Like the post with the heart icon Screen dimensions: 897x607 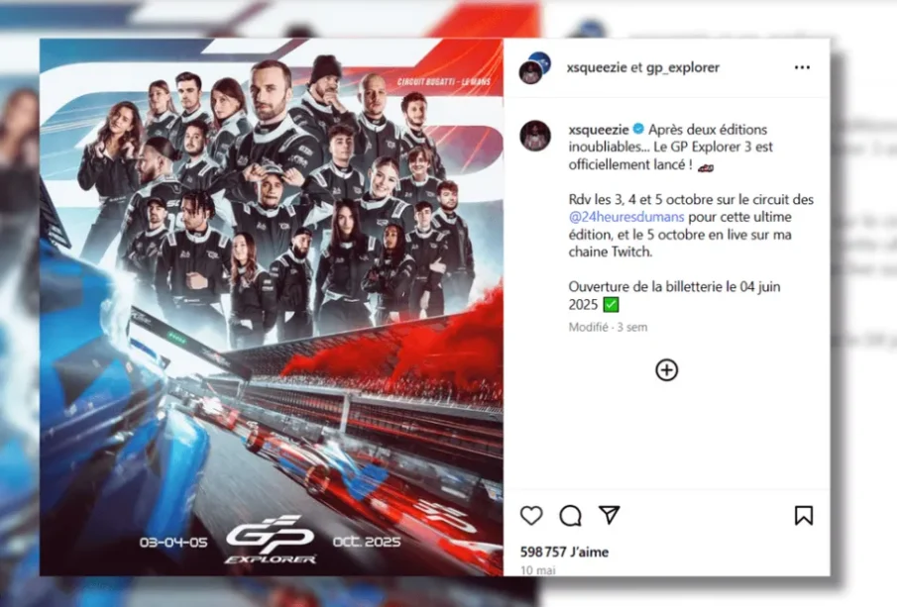click(531, 516)
